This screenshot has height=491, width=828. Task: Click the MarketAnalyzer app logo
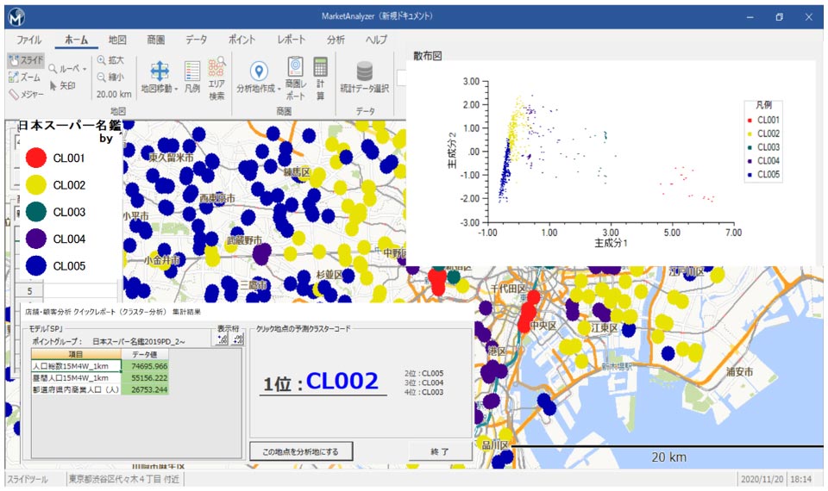(x=17, y=17)
